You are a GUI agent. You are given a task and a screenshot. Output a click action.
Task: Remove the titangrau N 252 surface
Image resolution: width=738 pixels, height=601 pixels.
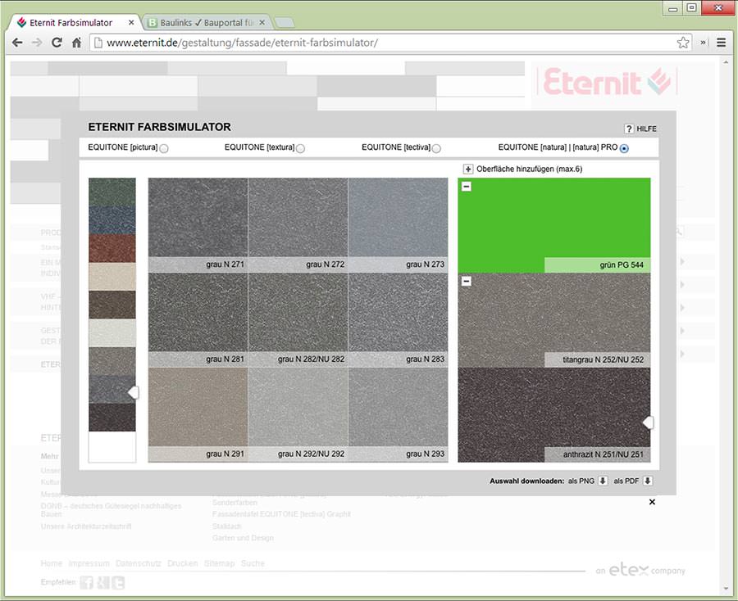click(x=467, y=282)
